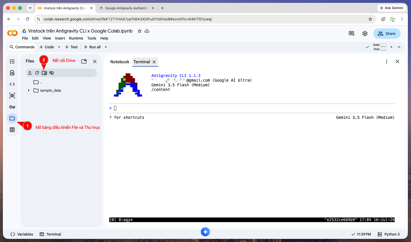Click the Colab logo
This screenshot has height=242, width=411.
pos(12,33)
